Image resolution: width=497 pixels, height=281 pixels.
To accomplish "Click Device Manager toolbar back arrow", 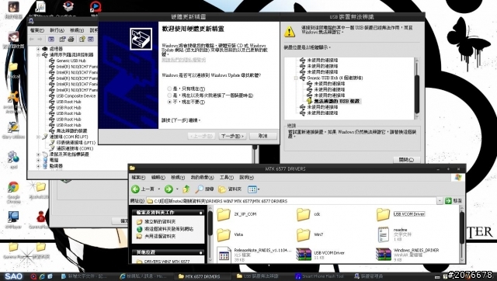I will pos(31,40).
